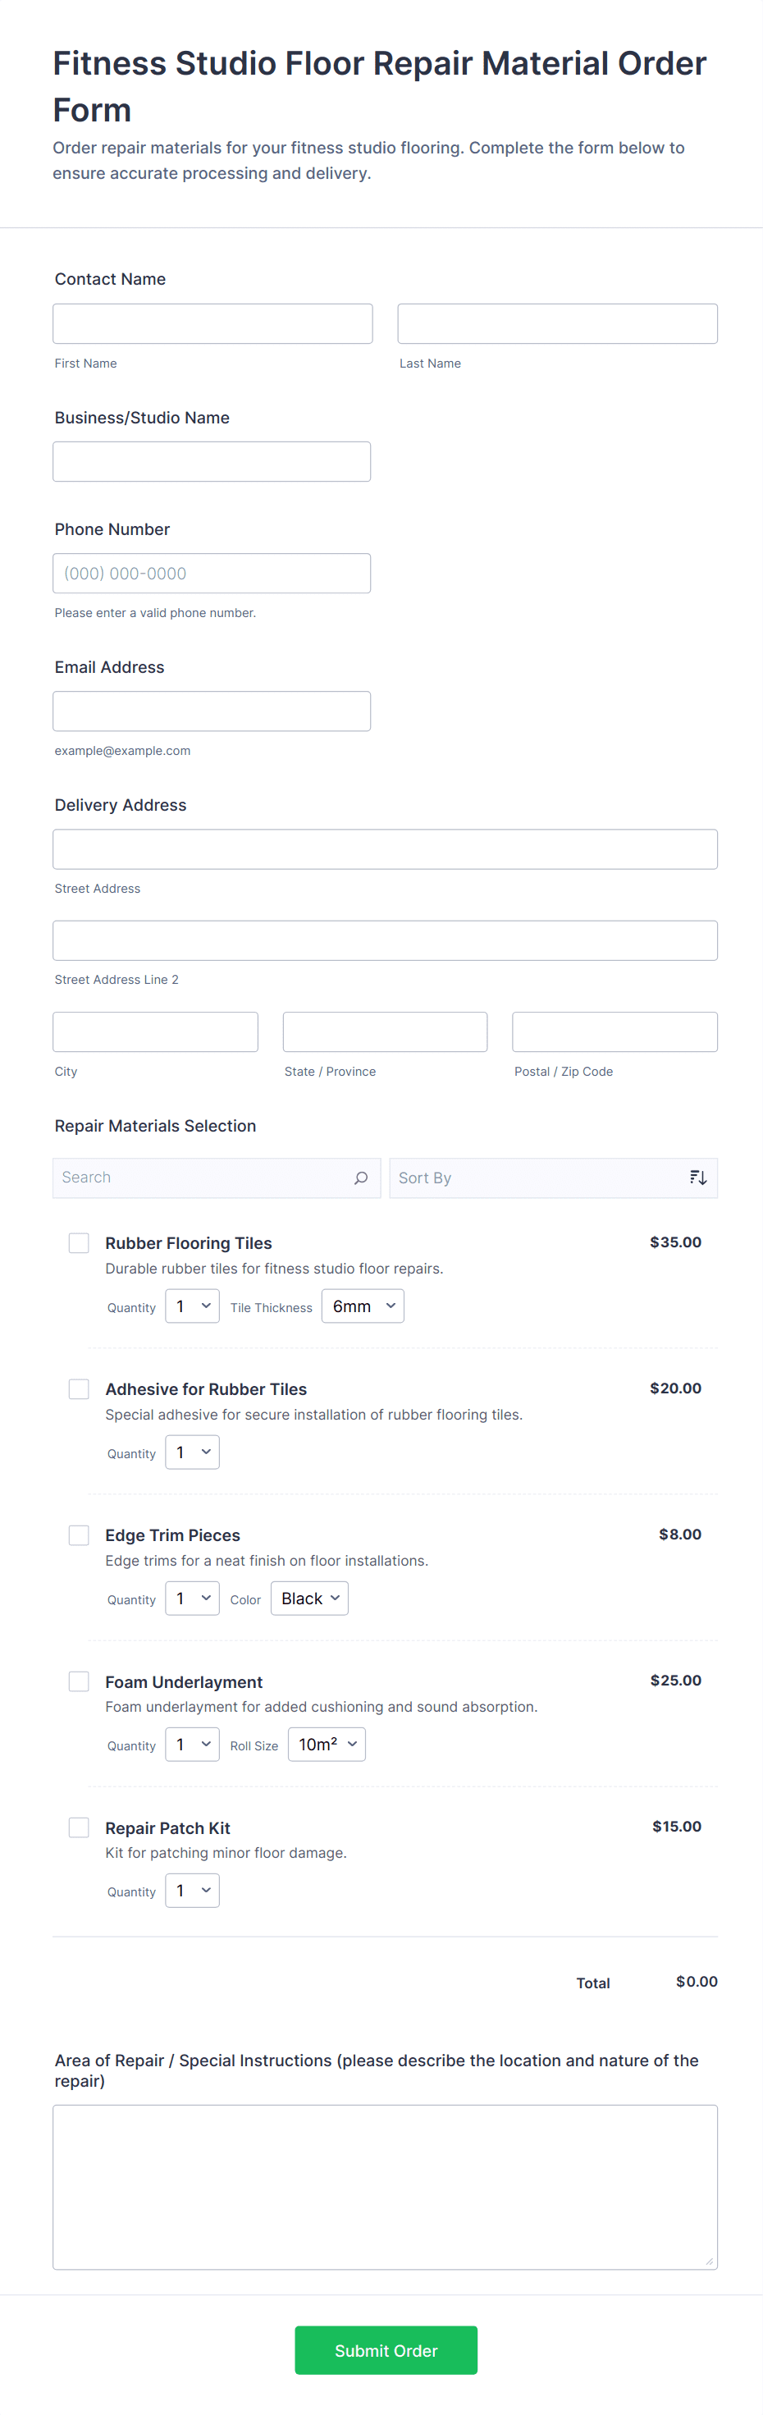Check the Rubber Flooring Tiles checkbox

(79, 1242)
